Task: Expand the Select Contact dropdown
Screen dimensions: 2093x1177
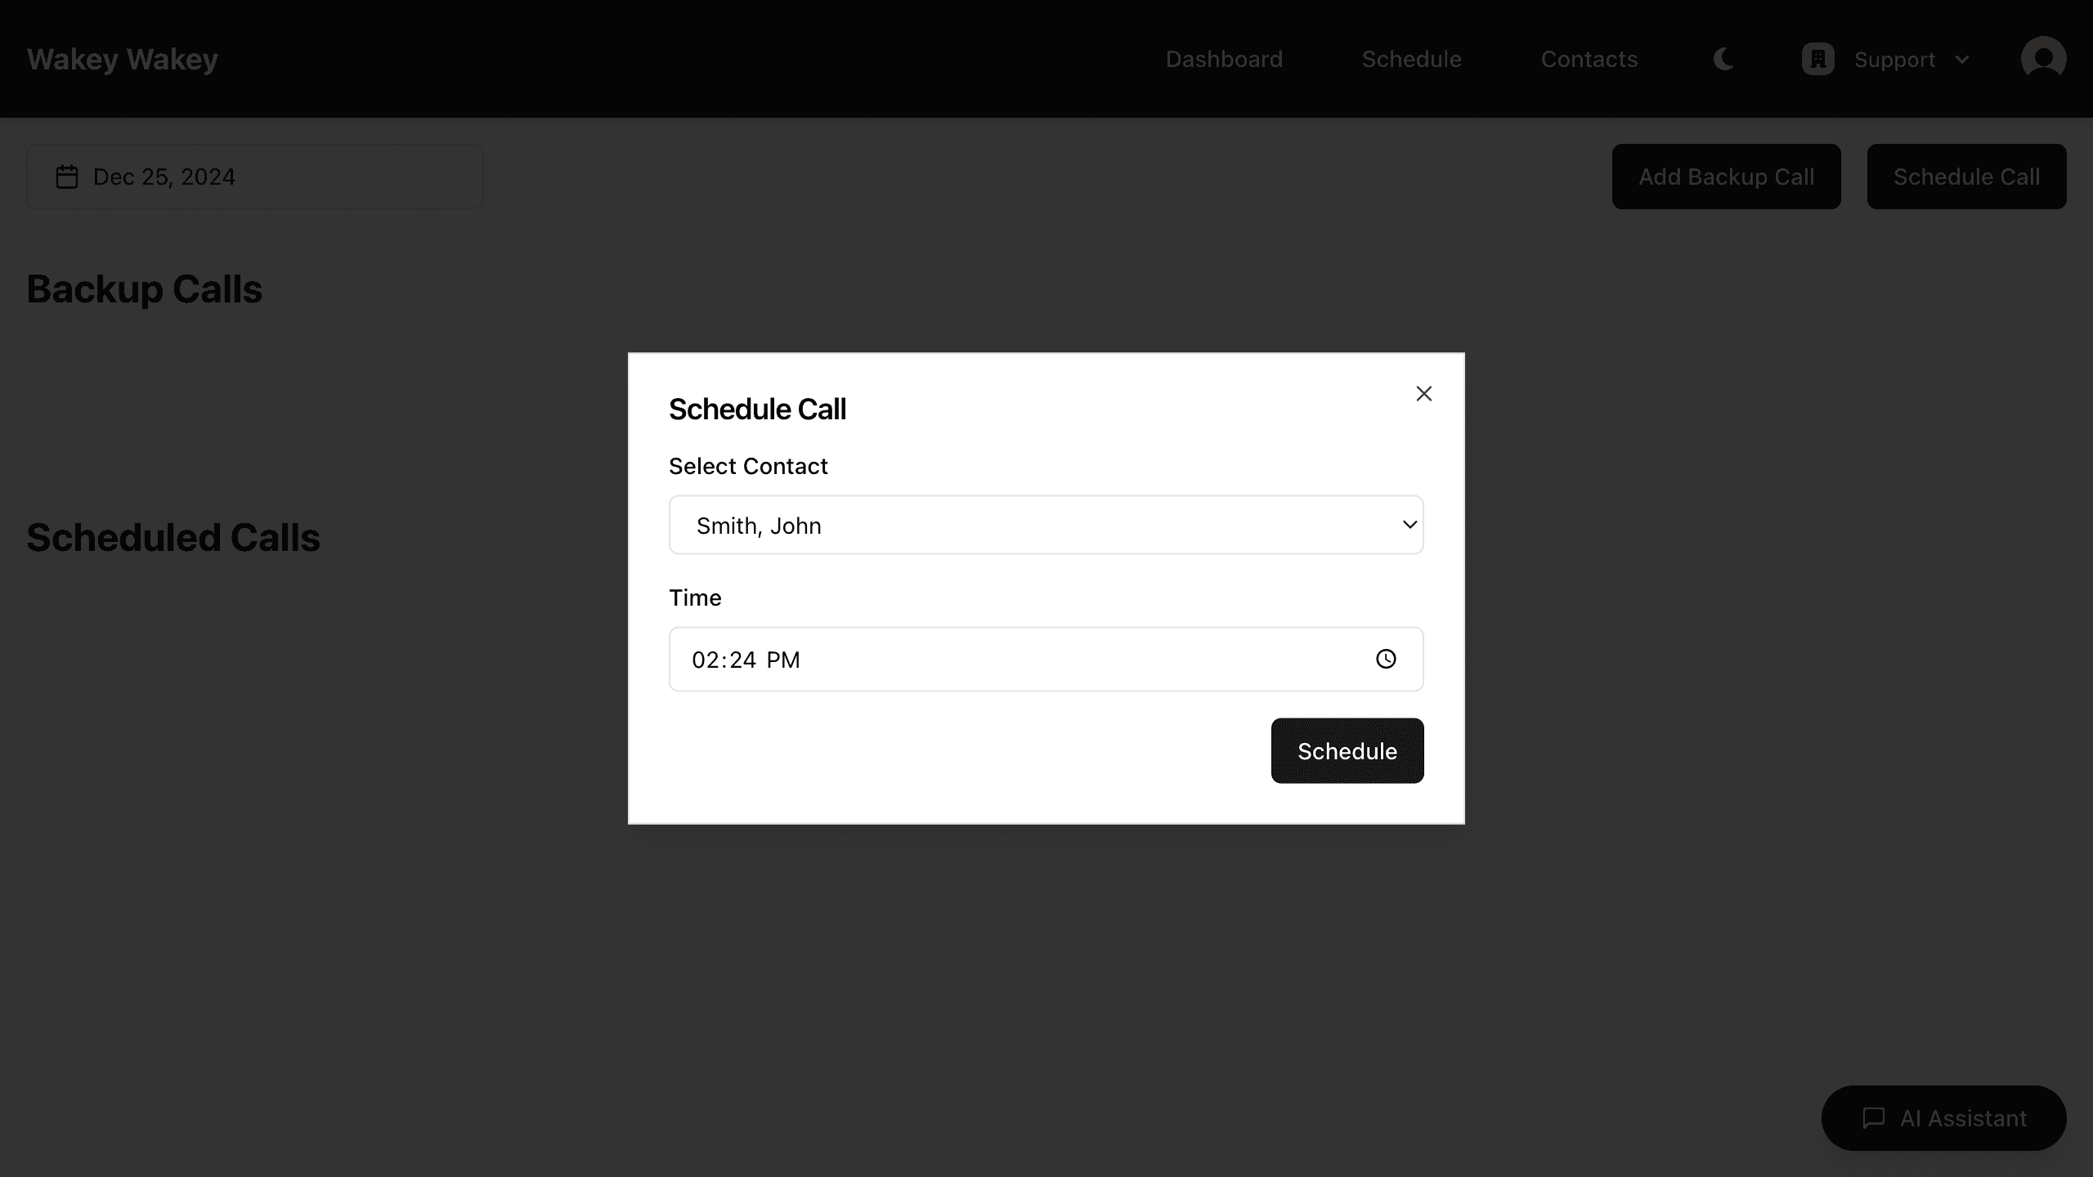Action: (x=1046, y=525)
